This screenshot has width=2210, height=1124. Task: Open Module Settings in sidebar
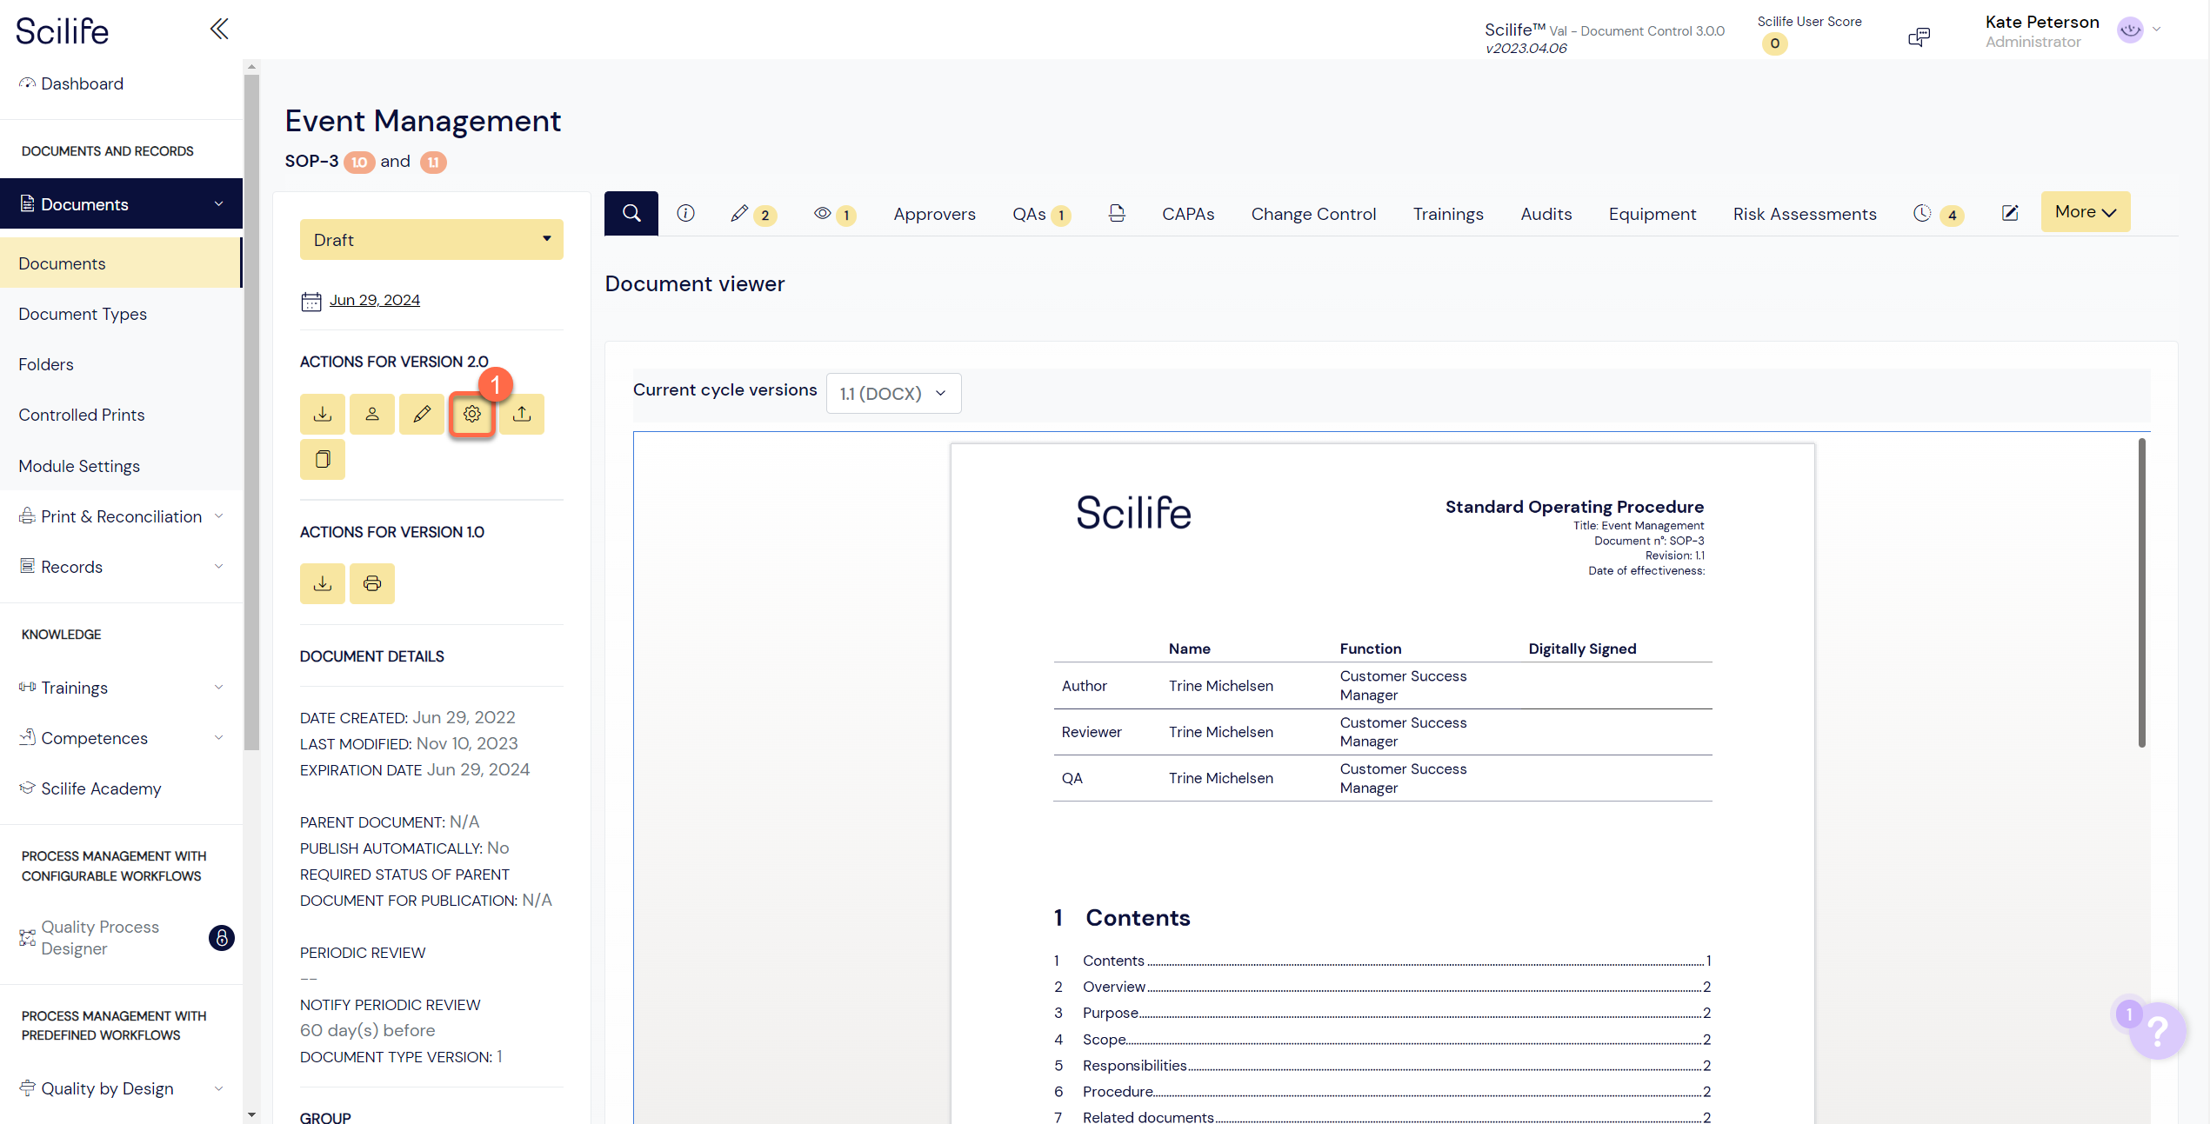pos(79,466)
